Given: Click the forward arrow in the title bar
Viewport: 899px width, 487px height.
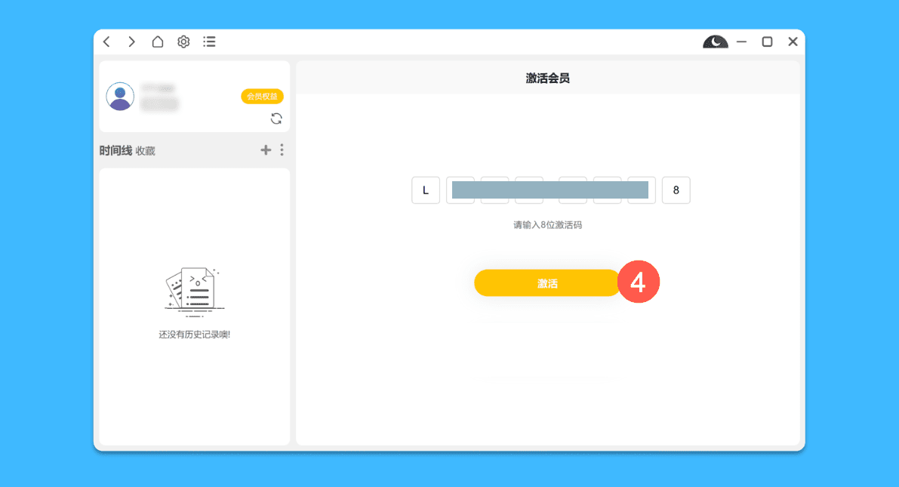Looking at the screenshot, I should tap(131, 42).
